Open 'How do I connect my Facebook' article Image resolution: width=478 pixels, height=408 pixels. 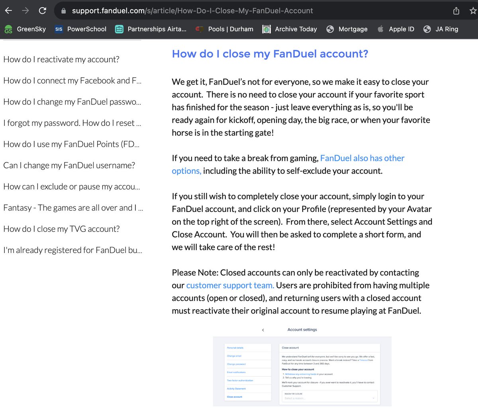[x=72, y=80]
